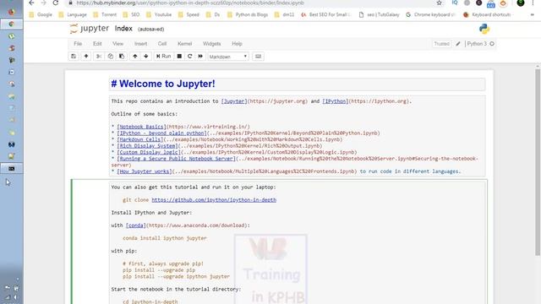Interrupt the kernel with stop icon
Image resolution: width=541 pixels, height=304 pixels.
179,57
